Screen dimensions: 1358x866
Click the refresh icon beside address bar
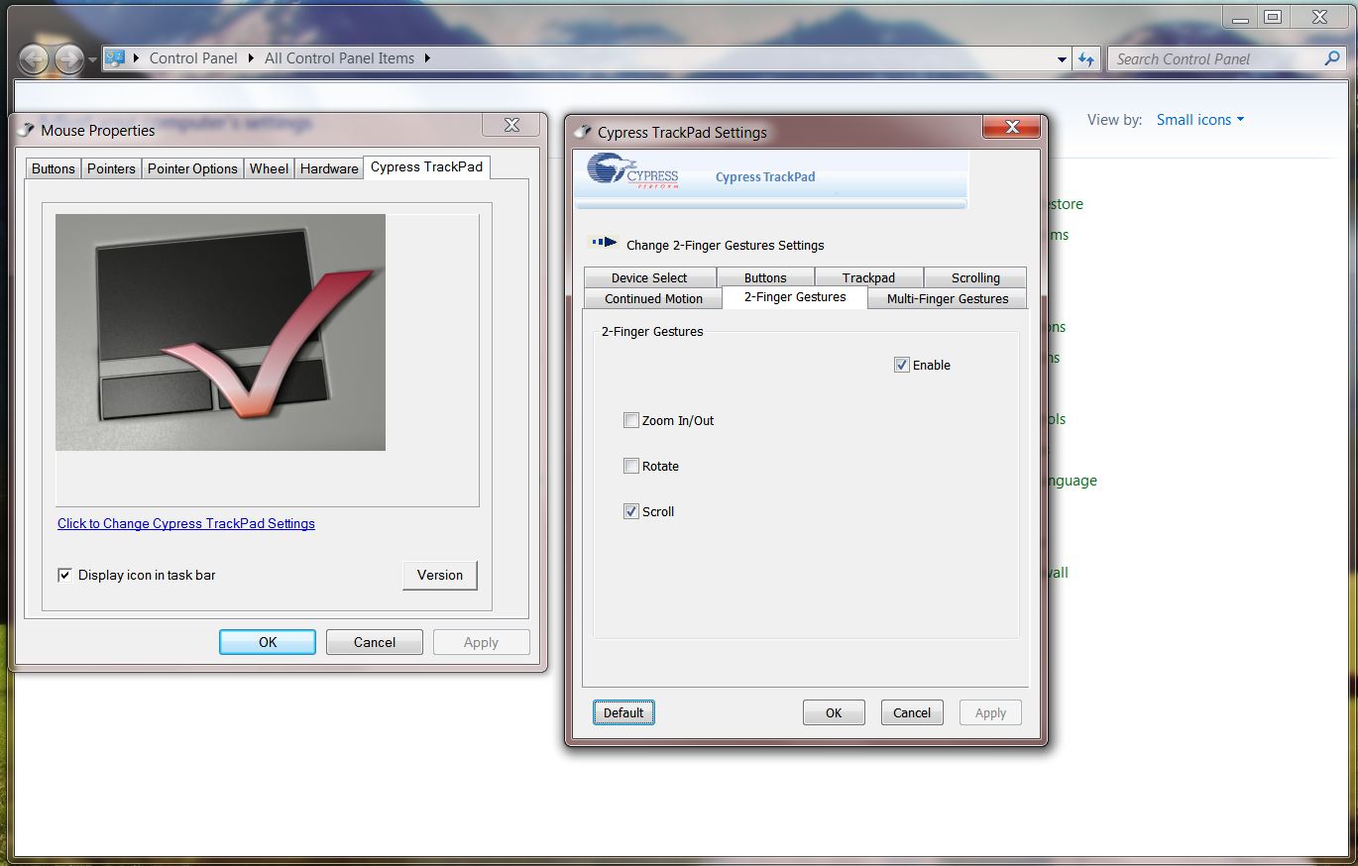1086,58
